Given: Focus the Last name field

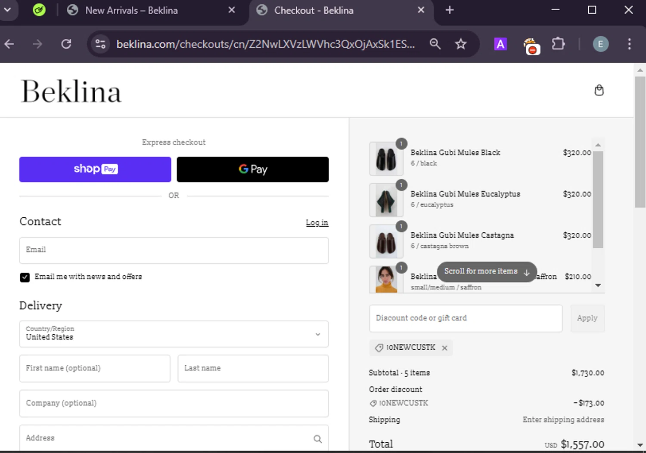Looking at the screenshot, I should tap(253, 368).
